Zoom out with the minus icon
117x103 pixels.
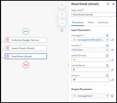pyautogui.click(x=62, y=23)
